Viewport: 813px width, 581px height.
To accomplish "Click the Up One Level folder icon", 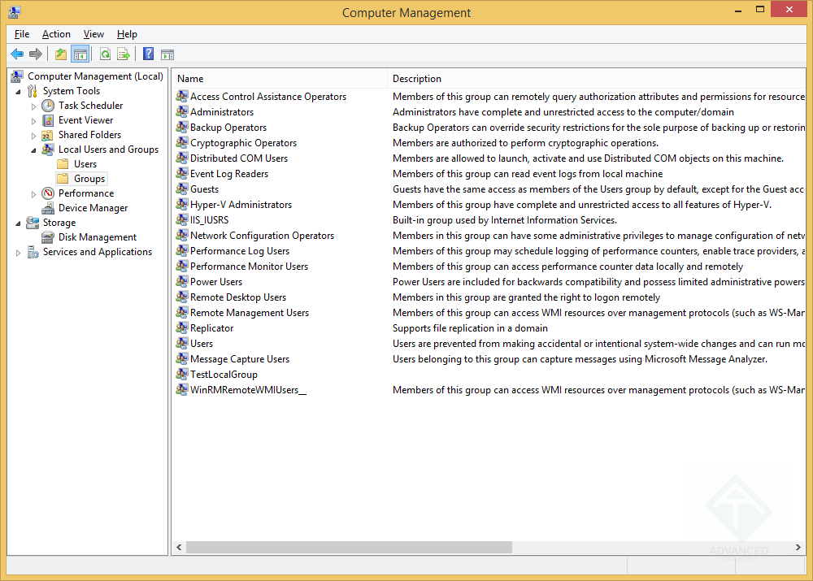I will 61,54.
